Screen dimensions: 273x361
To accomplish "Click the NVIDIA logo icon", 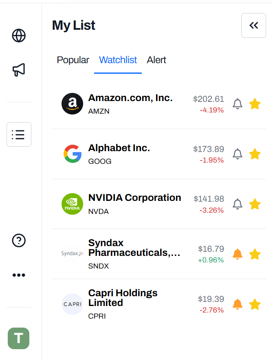I will [72, 204].
